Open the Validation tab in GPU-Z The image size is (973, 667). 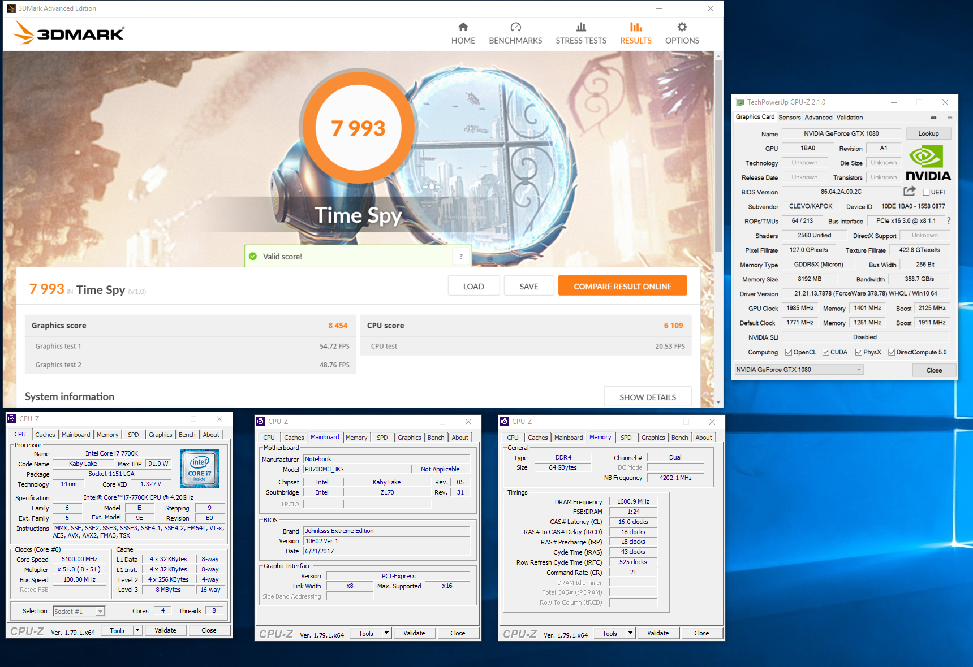[850, 118]
